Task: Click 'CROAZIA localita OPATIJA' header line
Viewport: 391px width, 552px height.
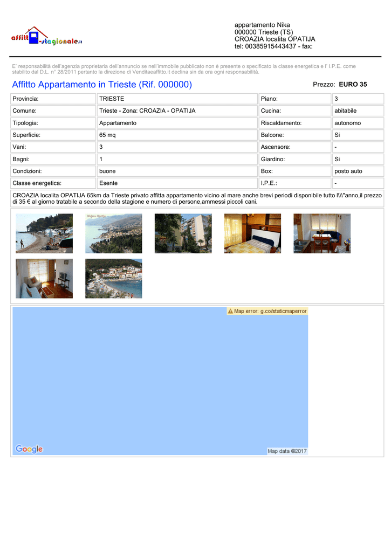Action: coord(275,39)
